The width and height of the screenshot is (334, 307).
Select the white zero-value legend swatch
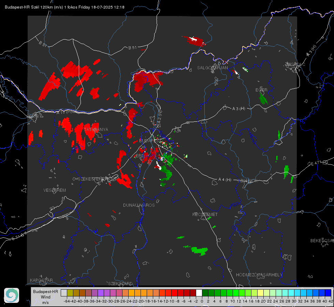pyautogui.click(x=199, y=293)
